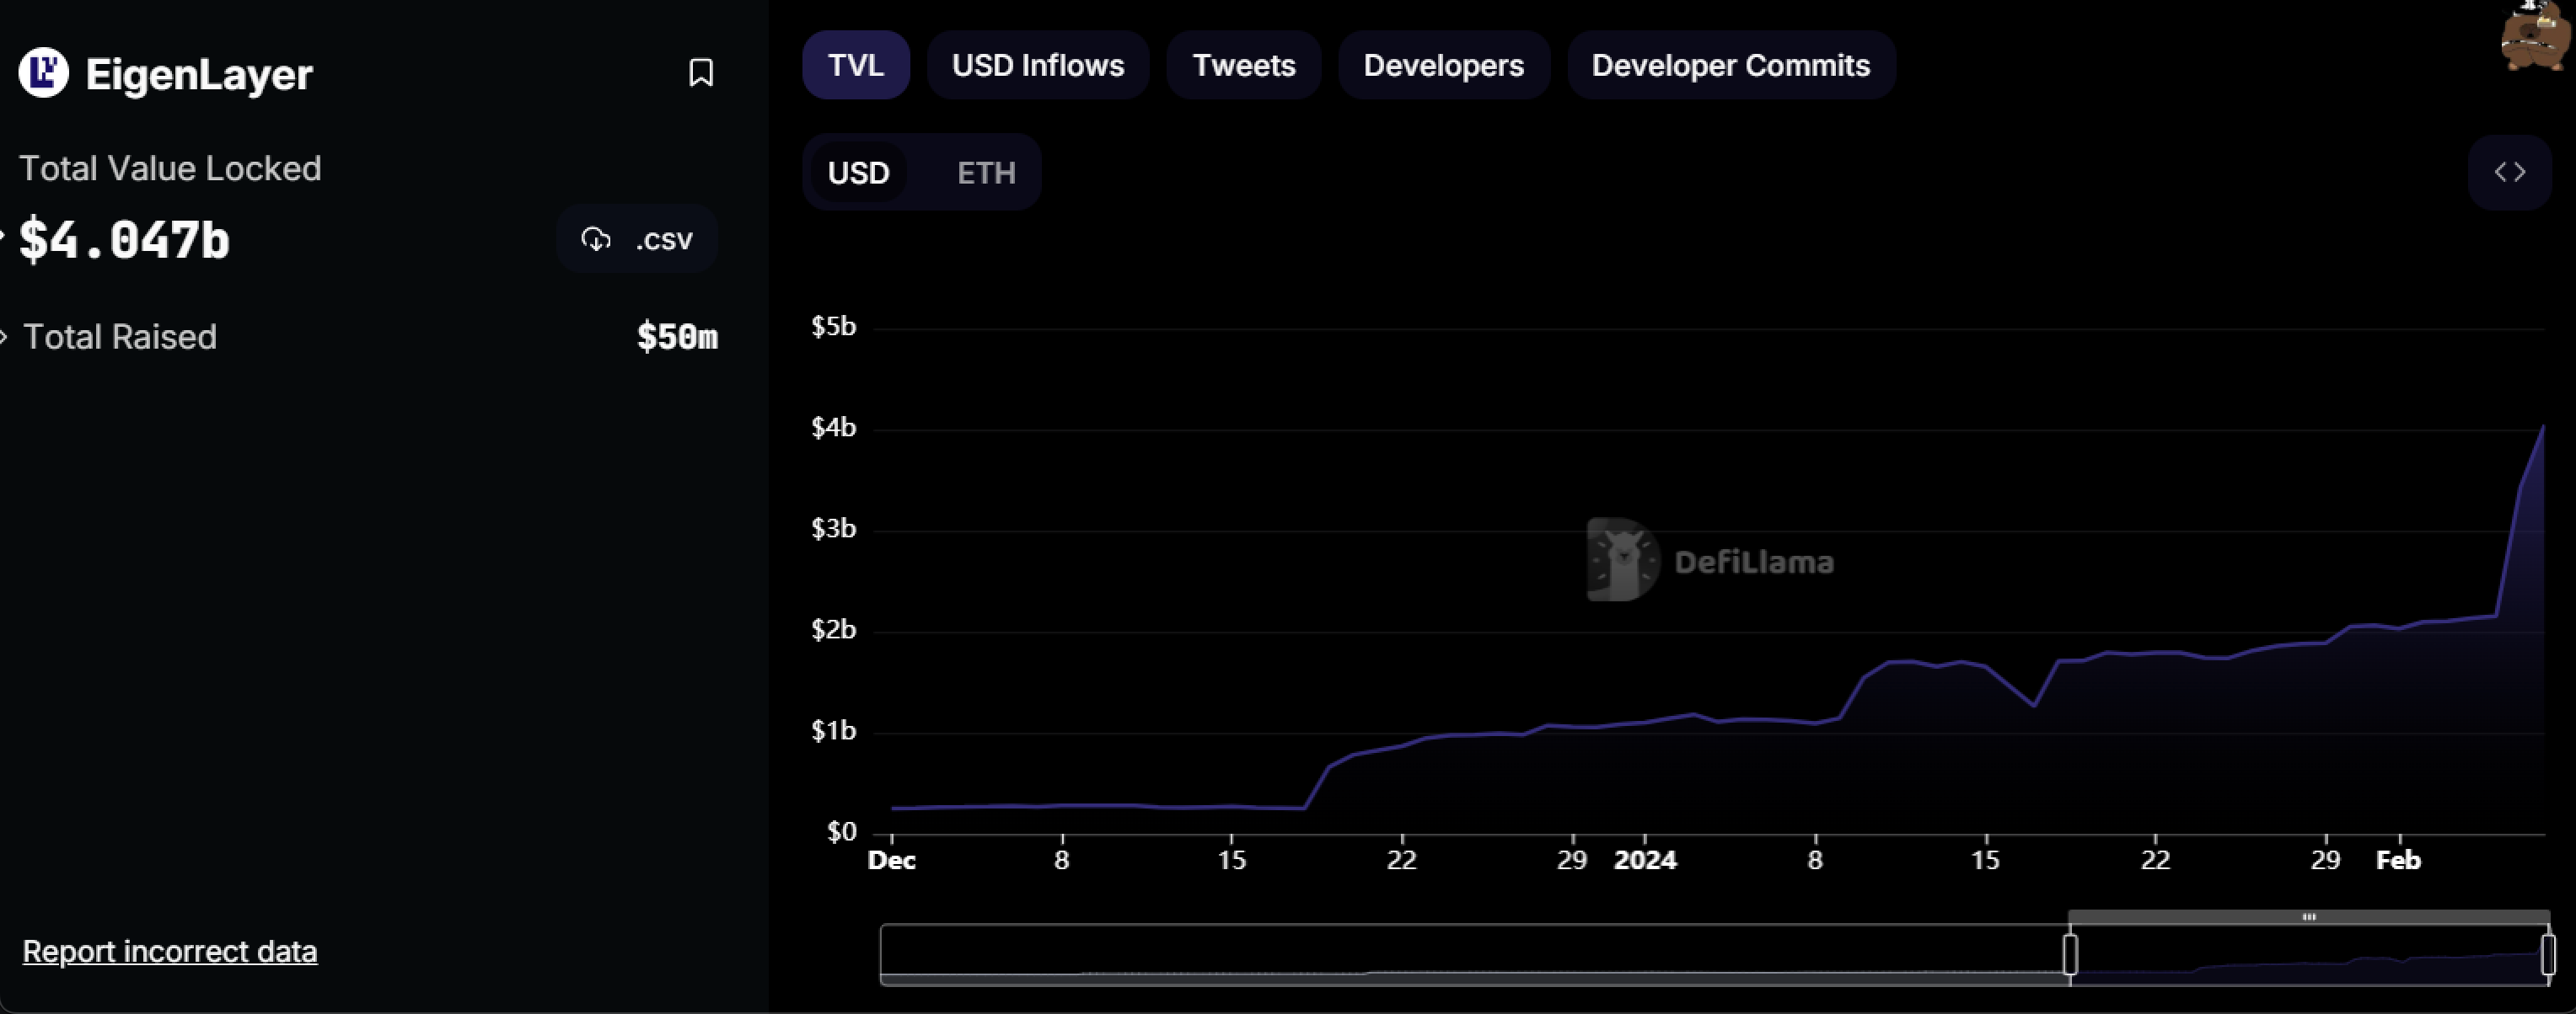The width and height of the screenshot is (2576, 1014).
Task: Enable the USD Inflows chart metric
Action: (x=1037, y=66)
